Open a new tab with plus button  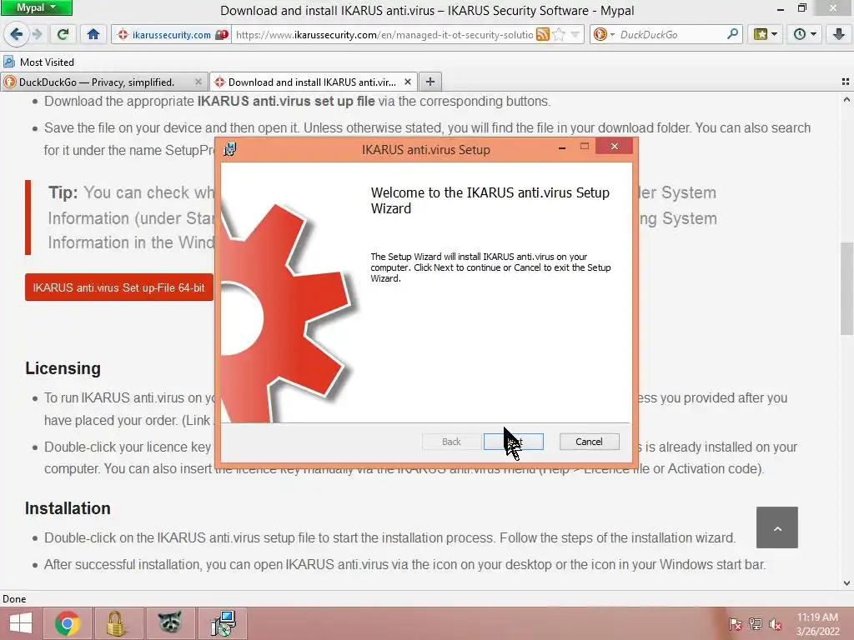430,82
